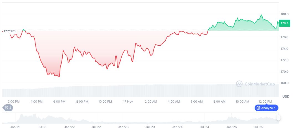Click the 17 Nov date label on the time axis

coord(128,102)
